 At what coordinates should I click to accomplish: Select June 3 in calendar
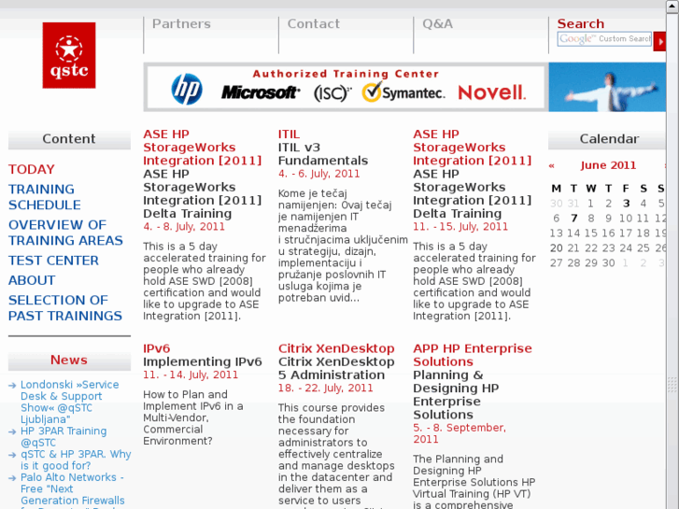(626, 204)
